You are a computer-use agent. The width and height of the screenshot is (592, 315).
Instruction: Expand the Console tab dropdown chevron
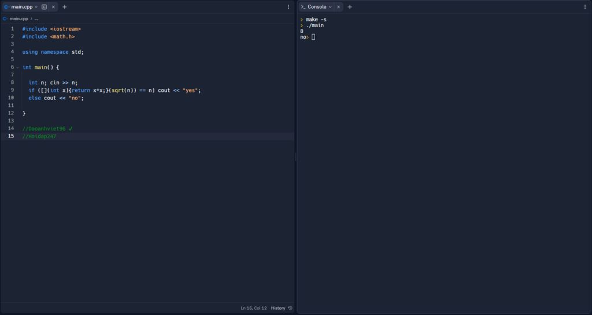(330, 7)
